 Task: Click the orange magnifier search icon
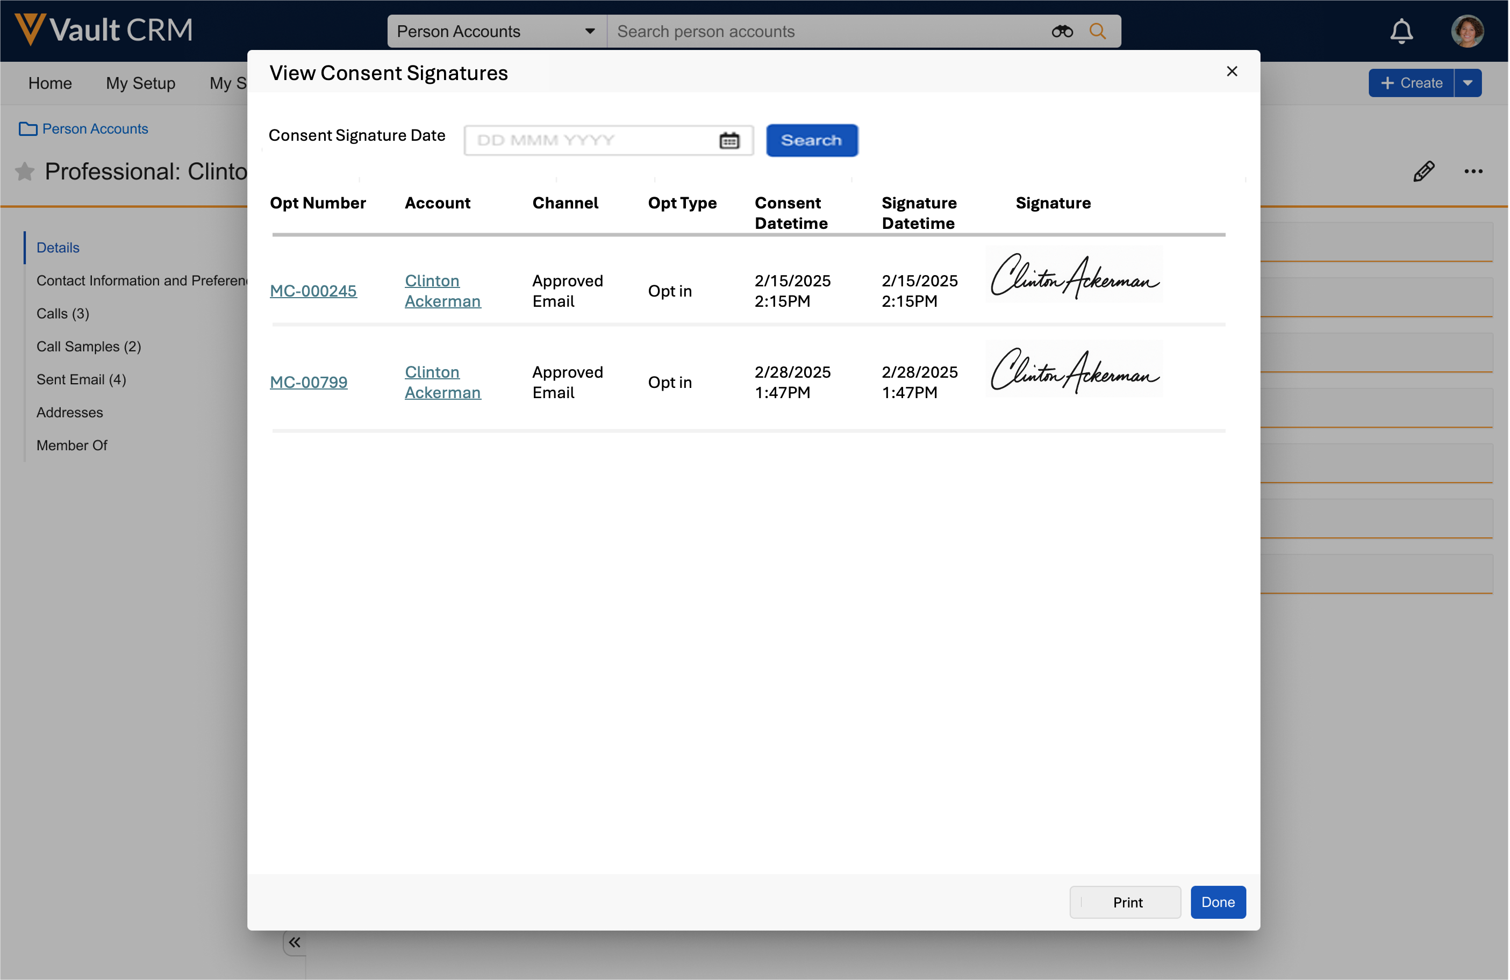point(1097,31)
